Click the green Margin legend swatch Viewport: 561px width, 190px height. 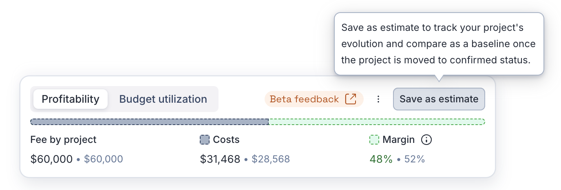(x=374, y=140)
